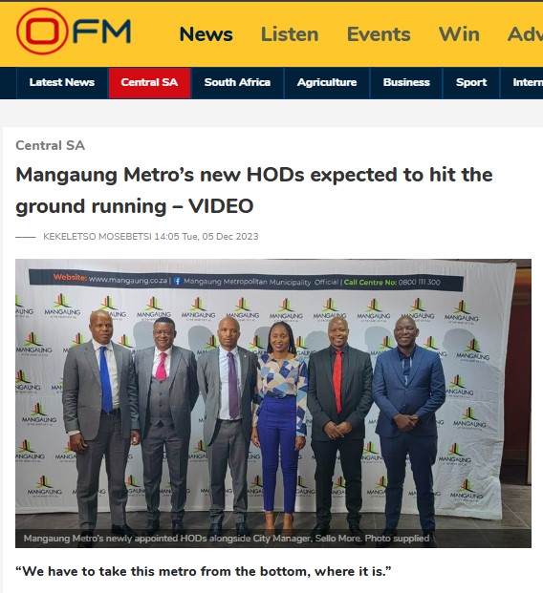Click the article opening quote text
The width and height of the screenshot is (543, 593).
[204, 571]
